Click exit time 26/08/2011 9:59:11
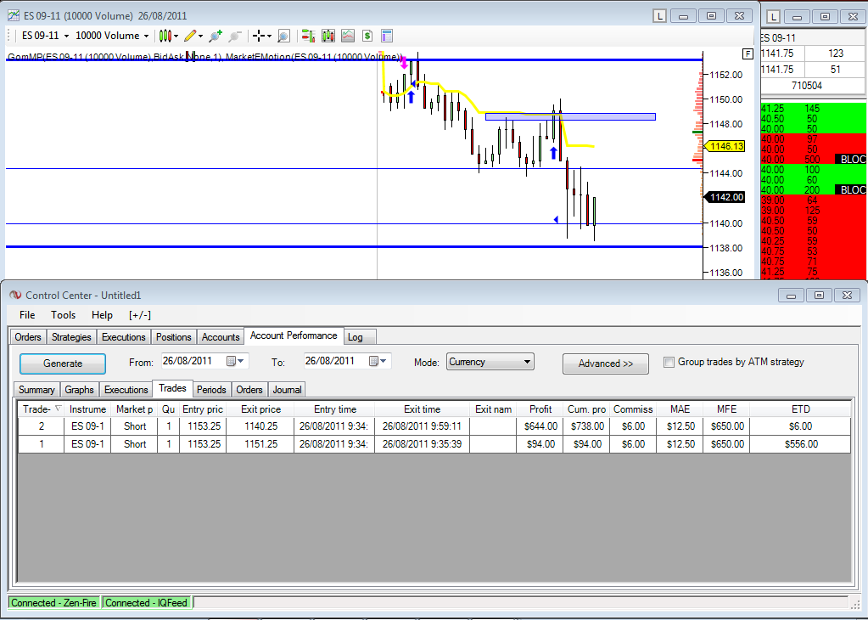The image size is (868, 620). click(422, 426)
